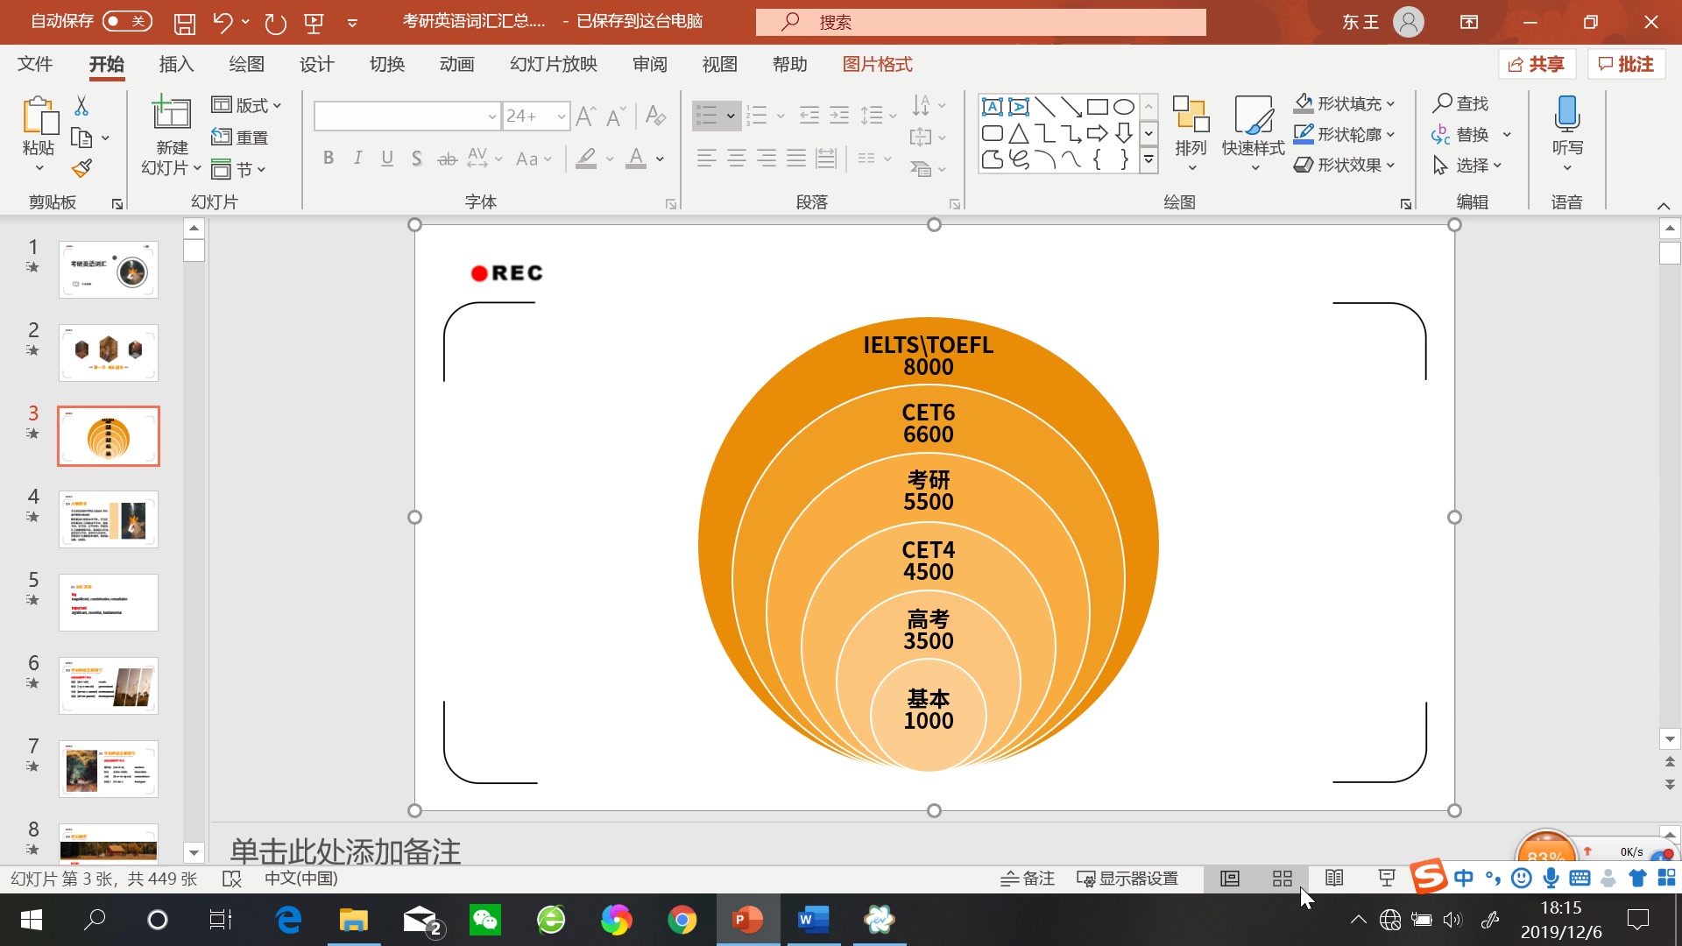
Task: Decrease font size with the small A icon
Action: point(616,116)
